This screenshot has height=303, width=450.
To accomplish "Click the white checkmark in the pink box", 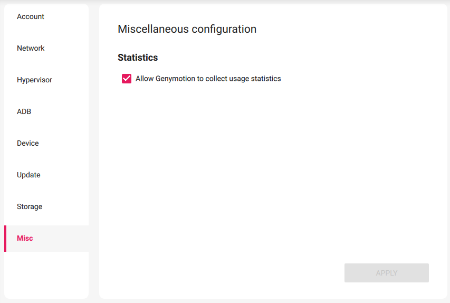I will (127, 79).
